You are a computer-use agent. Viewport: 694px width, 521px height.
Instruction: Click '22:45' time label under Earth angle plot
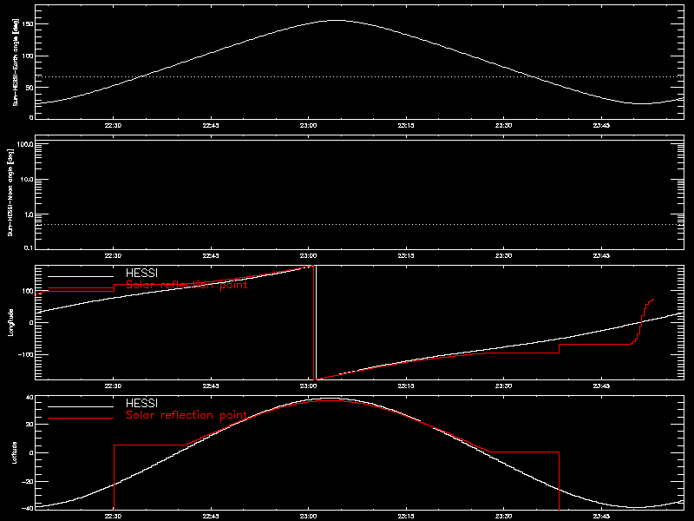211,126
